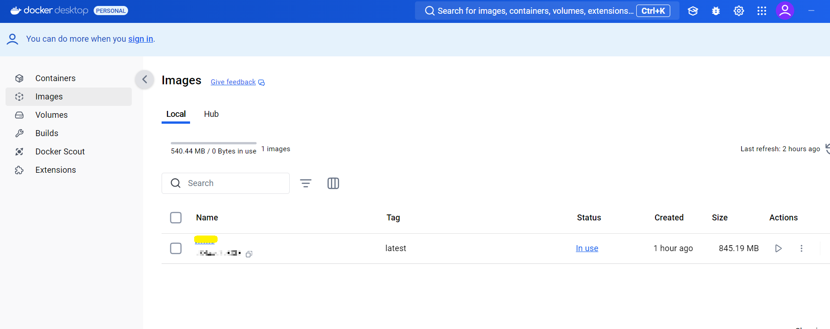
Task: Open the Troubleshoot bug icon
Action: [x=716, y=11]
